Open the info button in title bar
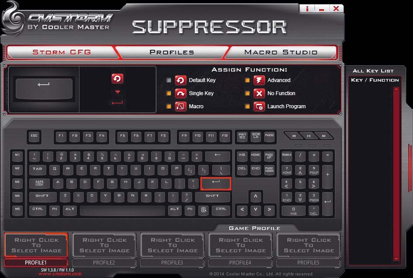The height and width of the screenshot is (278, 413). click(x=307, y=9)
